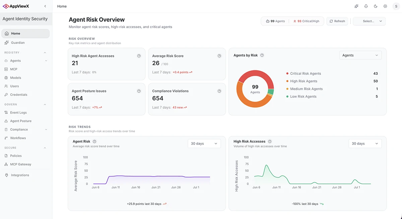The width and height of the screenshot is (402, 219).
Task: Click the High Risk Agent Accesses value 21
Action: [x=75, y=63]
